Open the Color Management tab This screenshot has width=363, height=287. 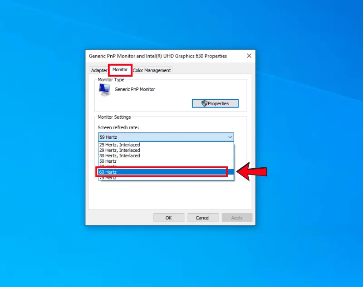(152, 70)
